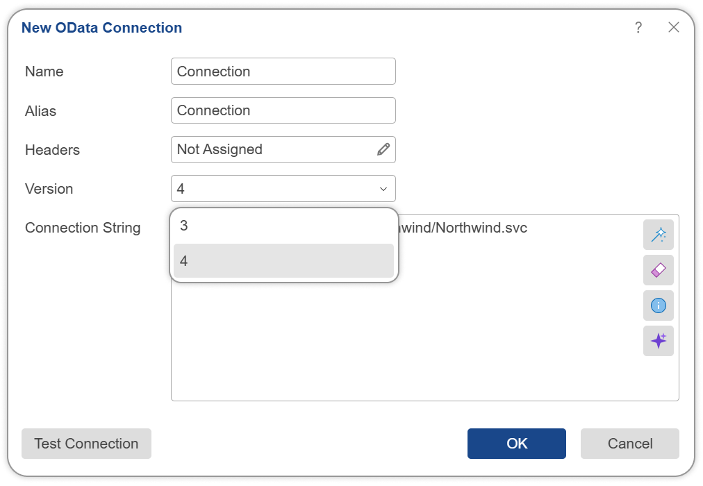This screenshot has width=703, height=486.
Task: Click the Cancel button
Action: 630,444
